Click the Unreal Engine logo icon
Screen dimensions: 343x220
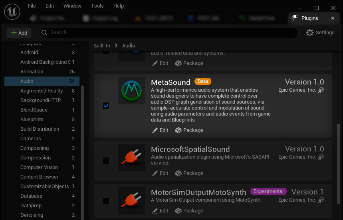pyautogui.click(x=12, y=12)
